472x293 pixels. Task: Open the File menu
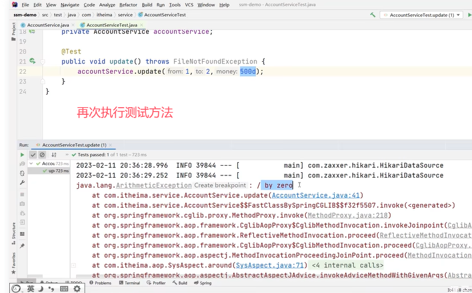(25, 5)
